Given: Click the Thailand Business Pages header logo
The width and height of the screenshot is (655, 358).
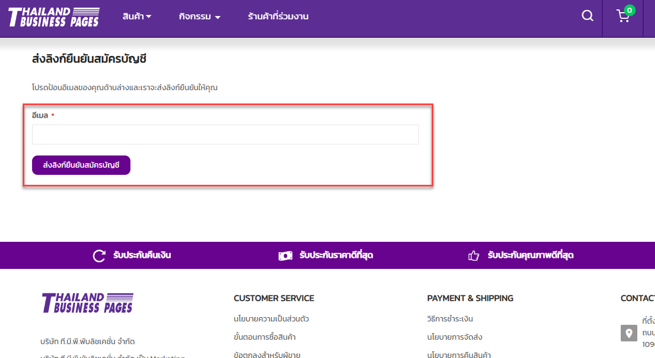Looking at the screenshot, I should click(54, 17).
